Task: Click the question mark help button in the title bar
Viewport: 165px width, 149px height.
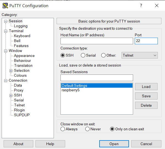Action: coord(141,5)
